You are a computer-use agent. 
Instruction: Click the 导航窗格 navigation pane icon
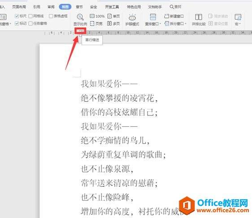coord(3,17)
